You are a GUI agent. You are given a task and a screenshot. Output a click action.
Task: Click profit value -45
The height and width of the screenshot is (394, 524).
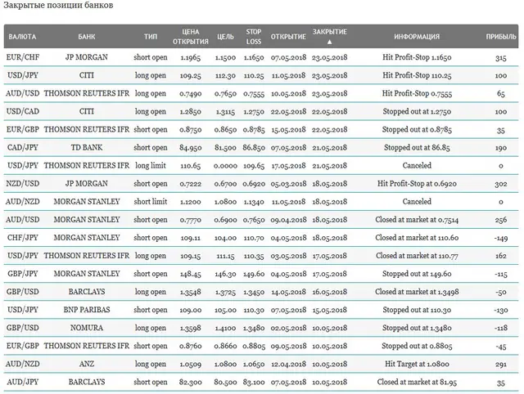point(500,346)
